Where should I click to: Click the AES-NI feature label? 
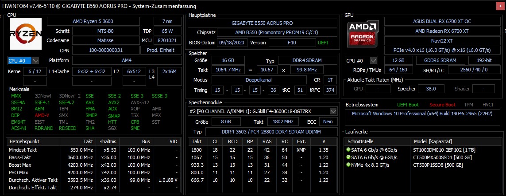coord(18,129)
